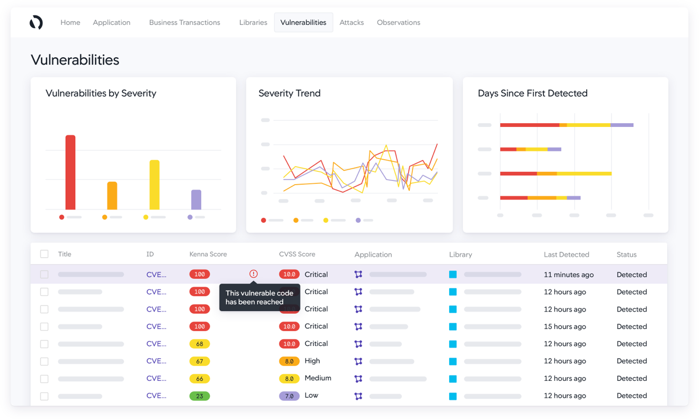The width and height of the screenshot is (699, 419).
Task: Click the blue library icon in the 15 hours ago row
Action: (x=453, y=326)
